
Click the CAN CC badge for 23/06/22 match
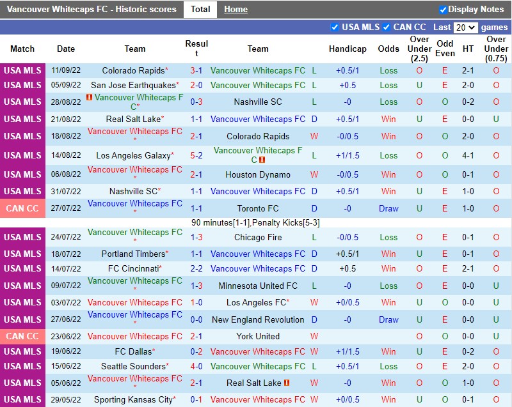tap(22, 336)
